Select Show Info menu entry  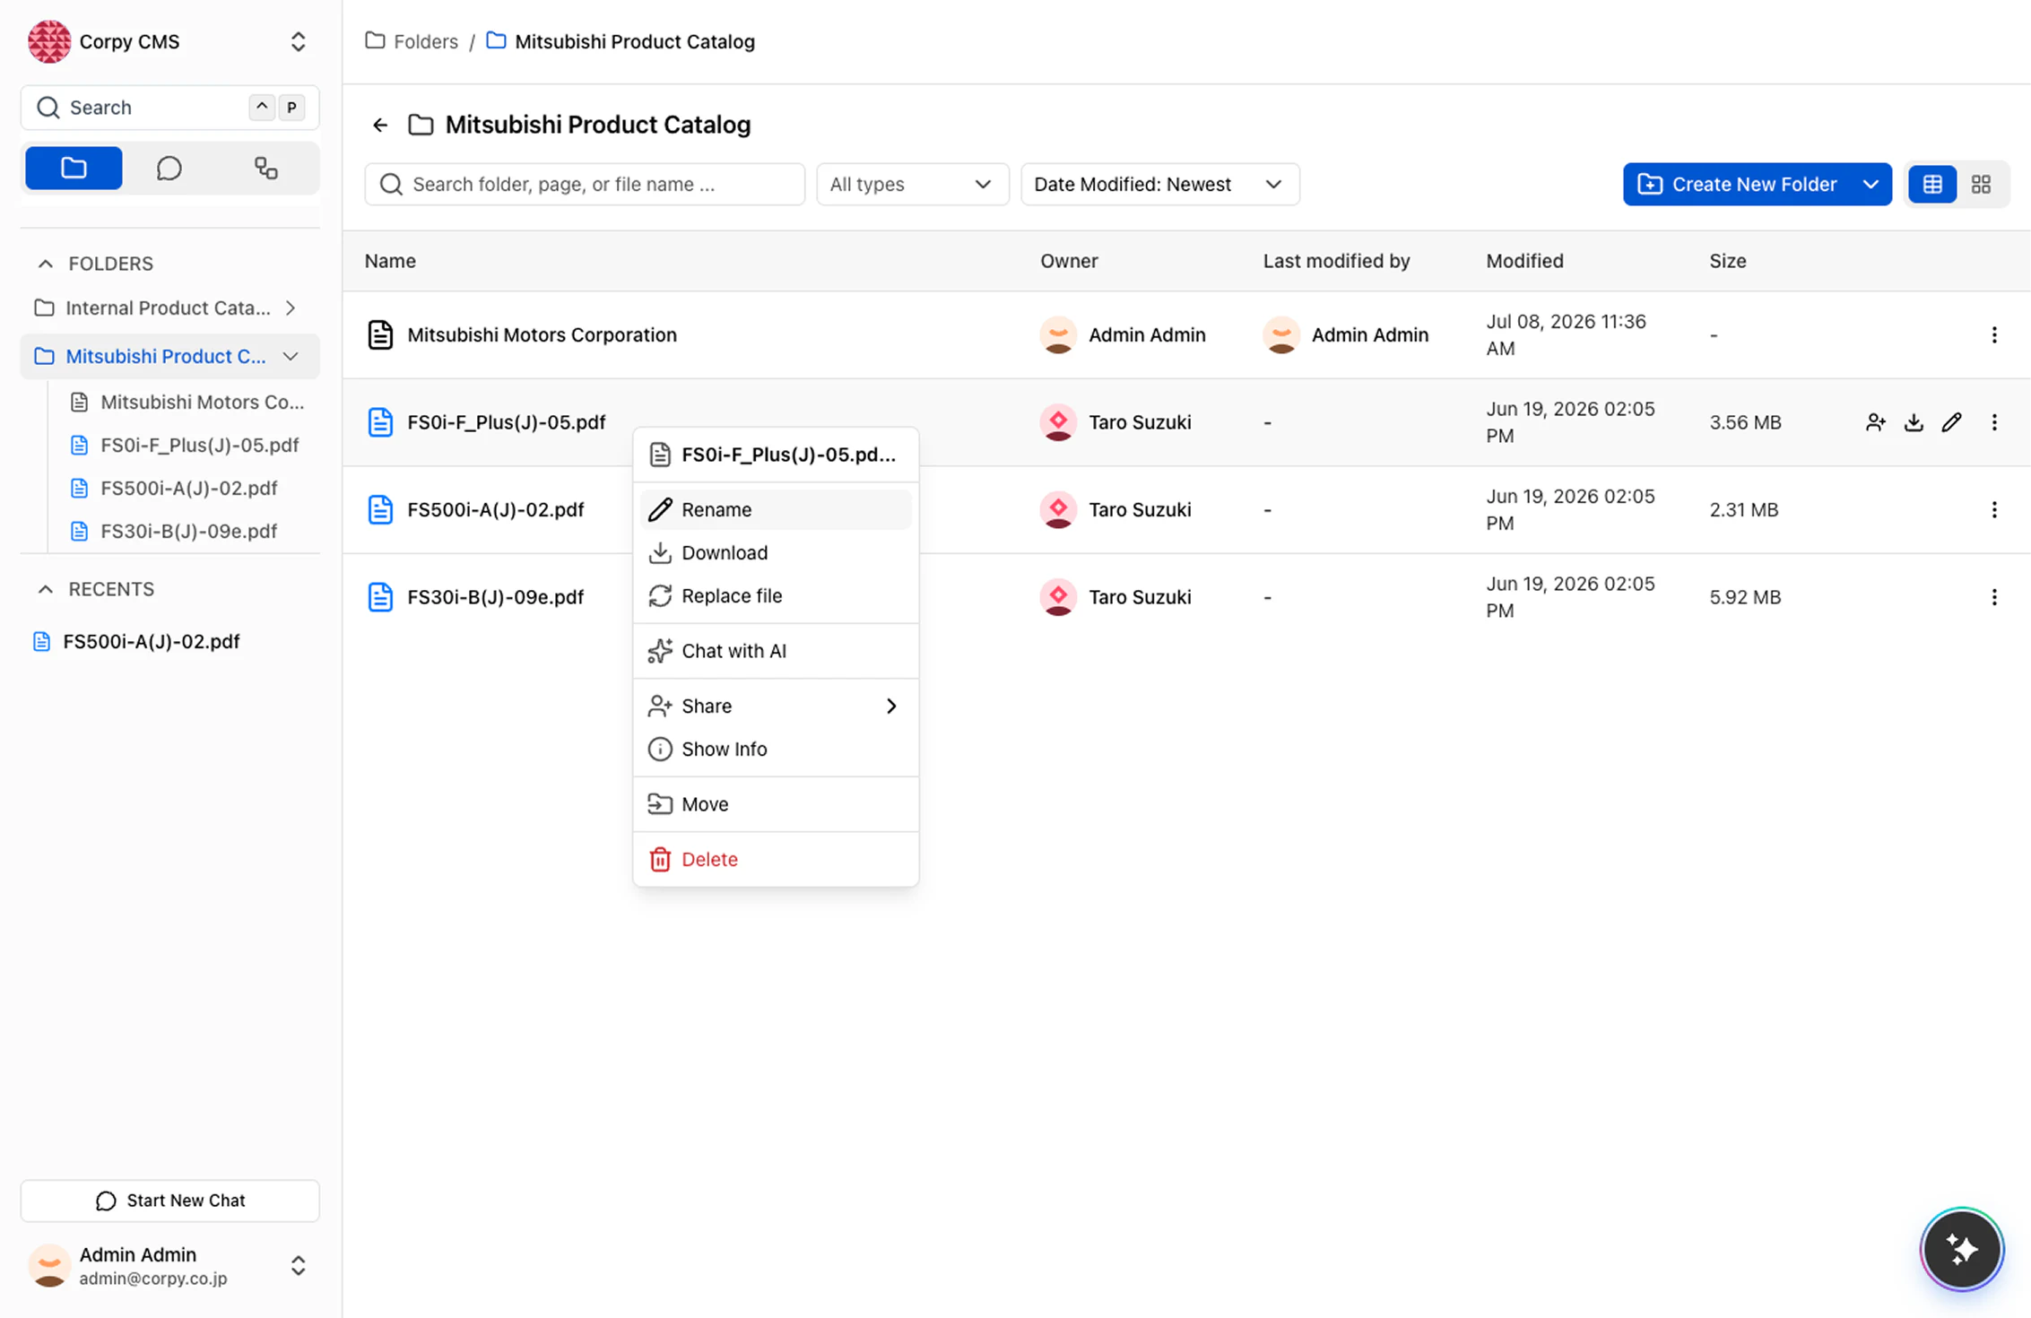pyautogui.click(x=776, y=749)
